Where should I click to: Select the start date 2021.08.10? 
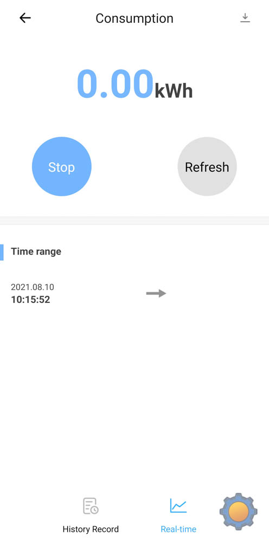click(33, 287)
